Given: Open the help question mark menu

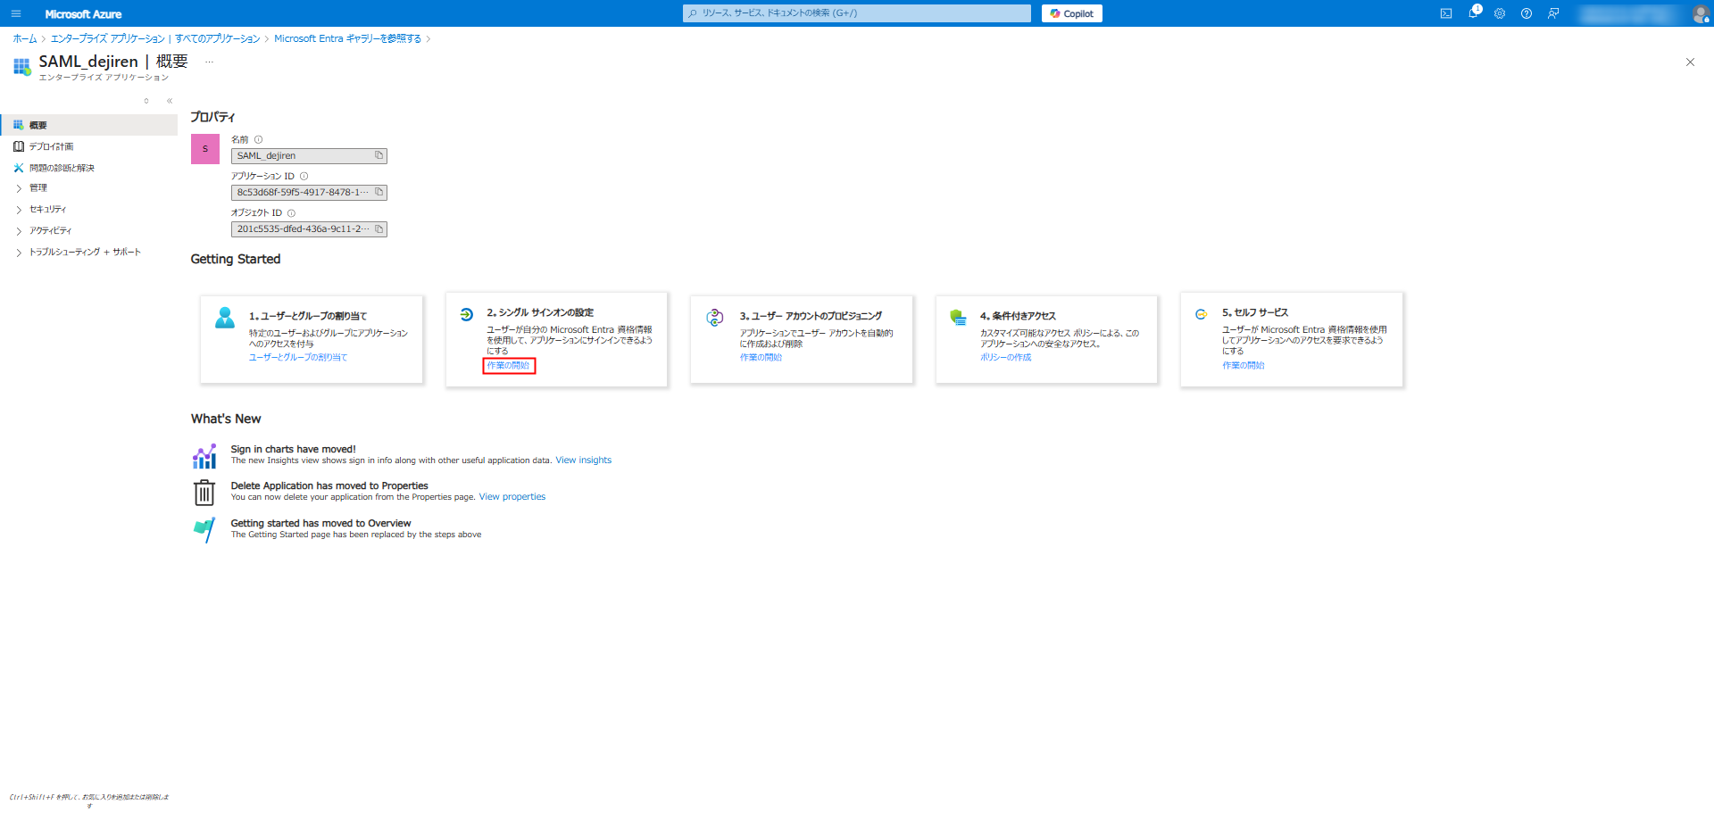Looking at the screenshot, I should 1527,13.
